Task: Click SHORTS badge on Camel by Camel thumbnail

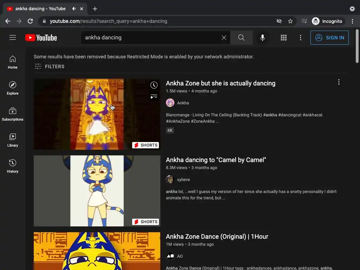Action: pos(146,222)
